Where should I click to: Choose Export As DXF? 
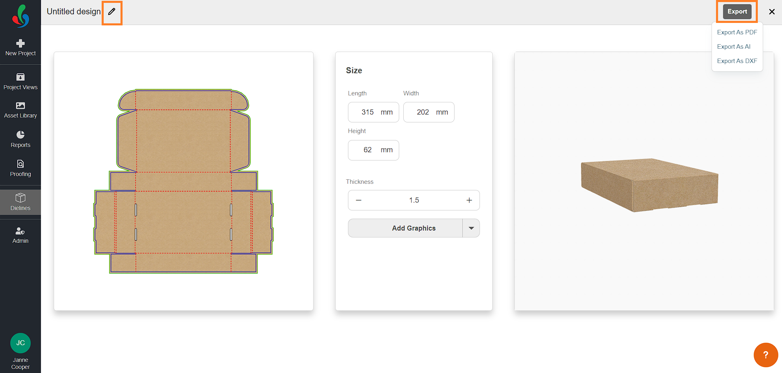(737, 61)
